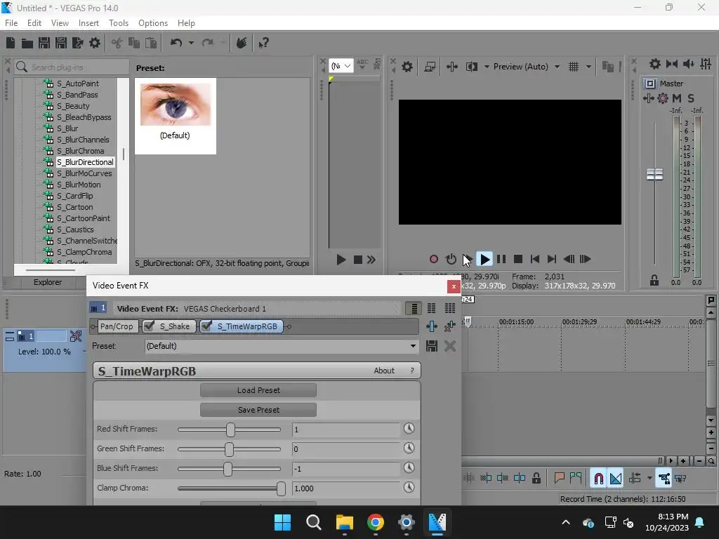
Task: Click the Master volume fader
Action: click(x=654, y=175)
